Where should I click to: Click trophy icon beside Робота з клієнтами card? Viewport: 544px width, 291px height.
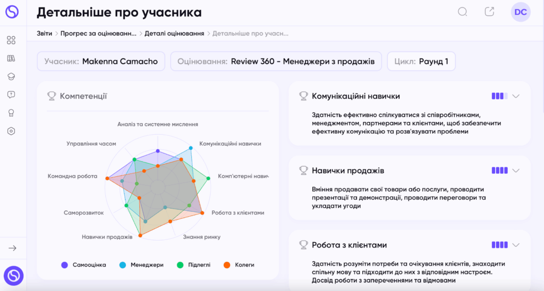tap(303, 245)
